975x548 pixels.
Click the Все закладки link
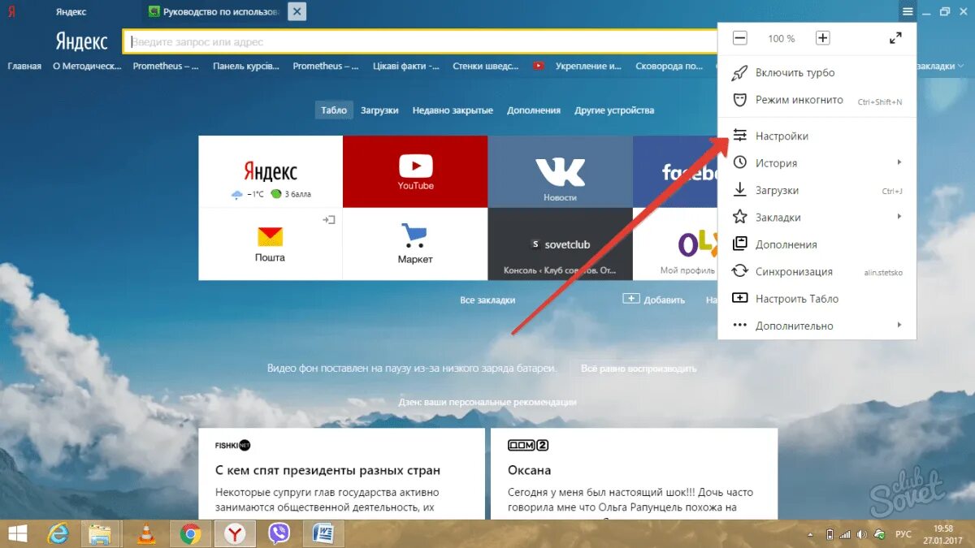pos(487,300)
